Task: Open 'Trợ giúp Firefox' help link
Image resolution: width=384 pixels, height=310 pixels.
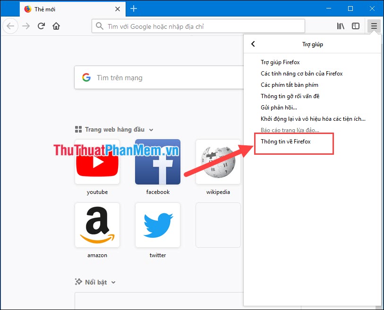Action: [x=280, y=62]
